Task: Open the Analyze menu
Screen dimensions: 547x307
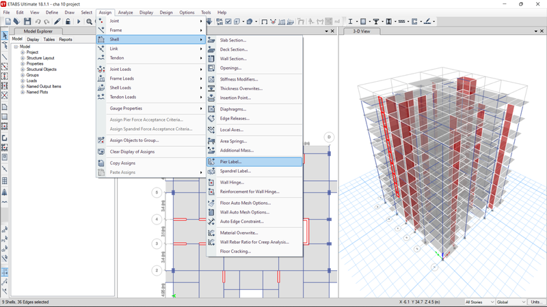Action: pos(125,12)
